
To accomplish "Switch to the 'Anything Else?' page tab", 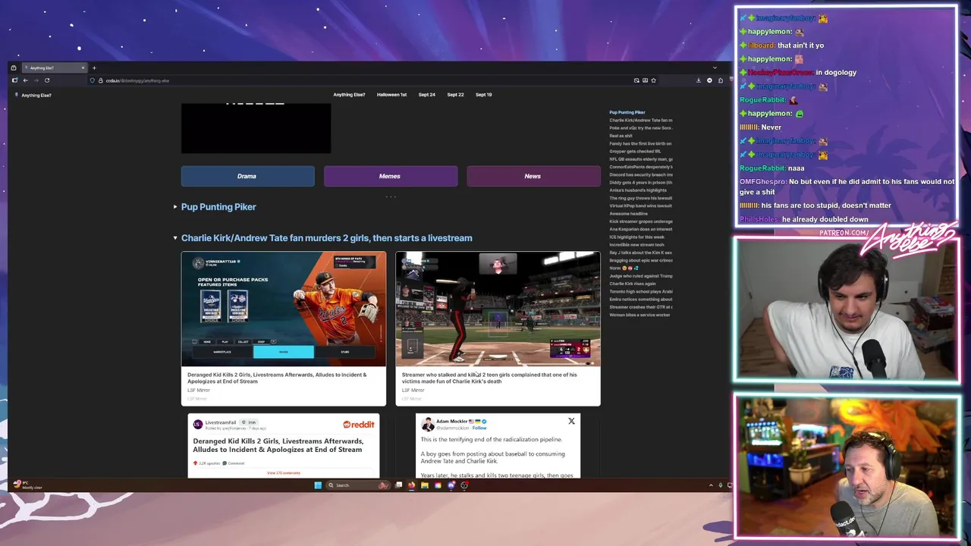I will coord(349,95).
